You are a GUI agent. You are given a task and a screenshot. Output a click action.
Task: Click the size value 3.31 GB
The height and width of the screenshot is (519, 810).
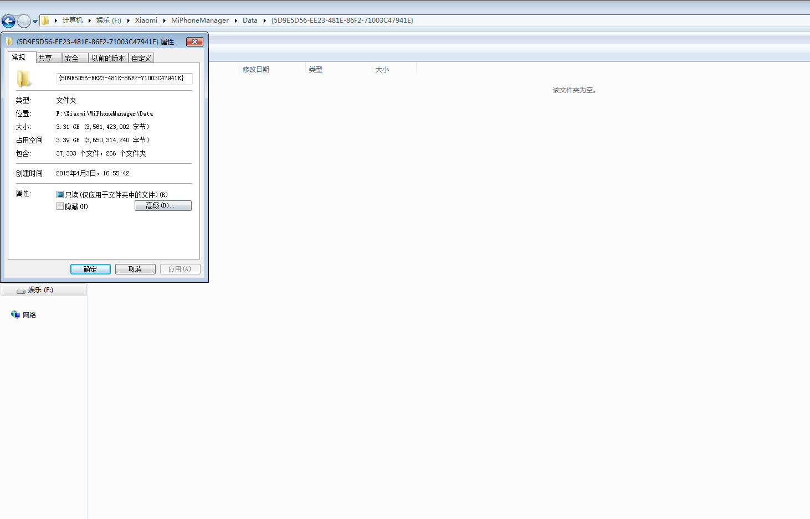(x=102, y=127)
